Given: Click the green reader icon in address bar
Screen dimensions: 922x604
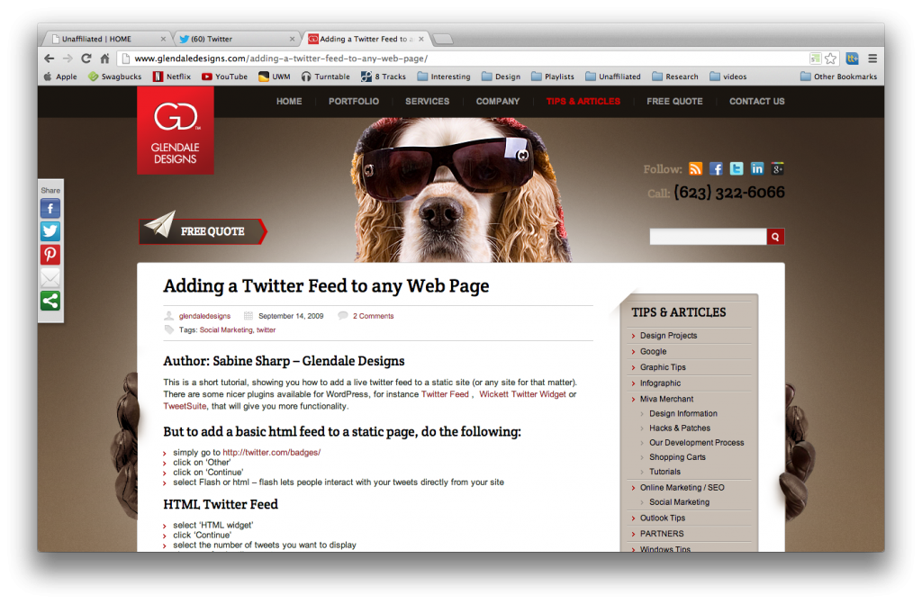Looking at the screenshot, I should (815, 59).
